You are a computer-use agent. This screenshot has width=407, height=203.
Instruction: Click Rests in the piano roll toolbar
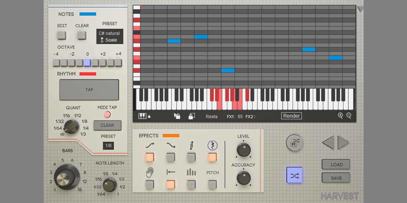pyautogui.click(x=212, y=117)
